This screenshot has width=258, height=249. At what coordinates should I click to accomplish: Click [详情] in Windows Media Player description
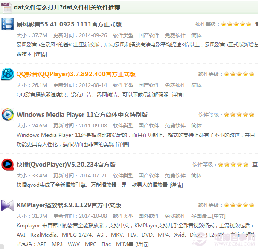[122, 145]
